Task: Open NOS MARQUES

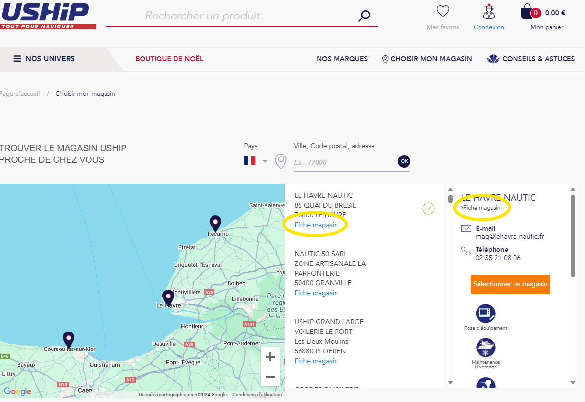Action: (342, 59)
